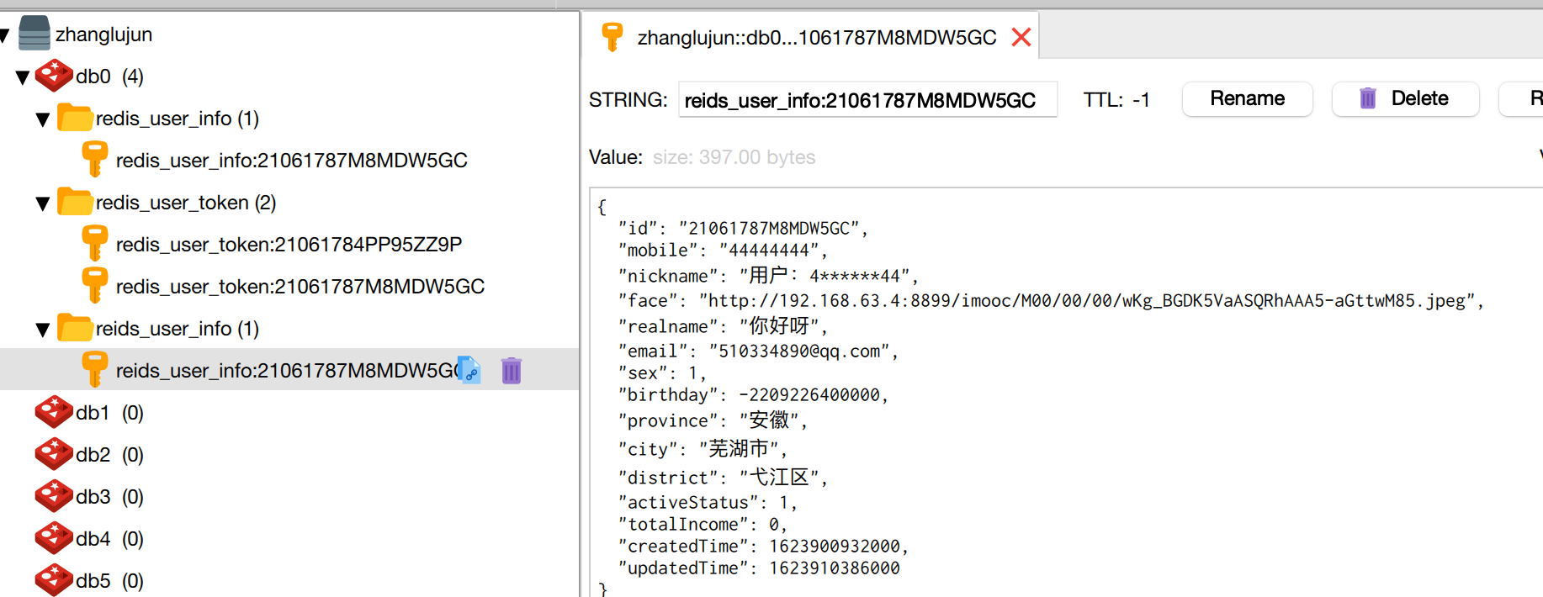Viewport: 1543px width, 597px height.
Task: Collapse the db0 database node
Action: click(23, 77)
